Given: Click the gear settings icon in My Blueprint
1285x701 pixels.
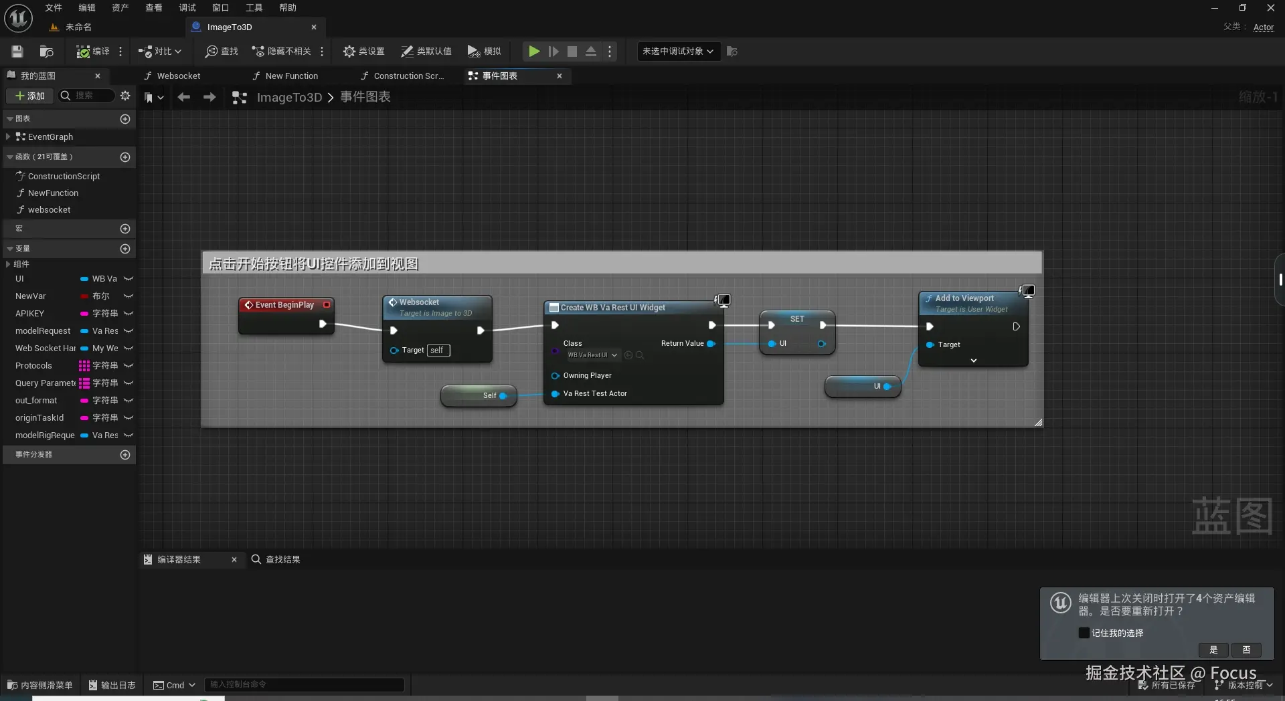Looking at the screenshot, I should pos(125,96).
